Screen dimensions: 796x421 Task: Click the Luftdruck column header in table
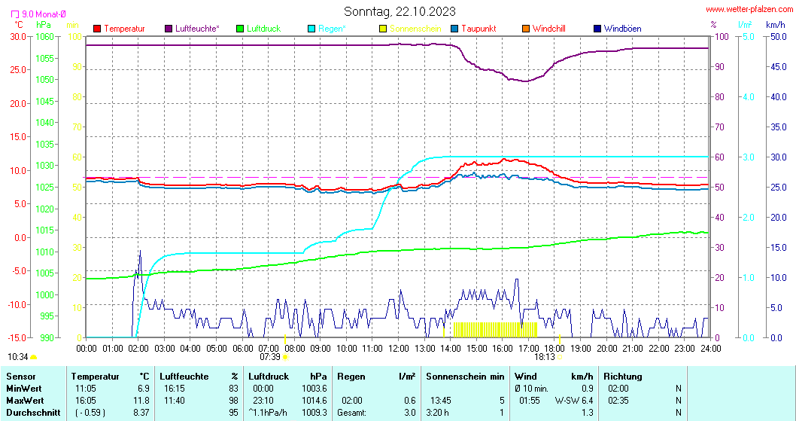point(269,377)
